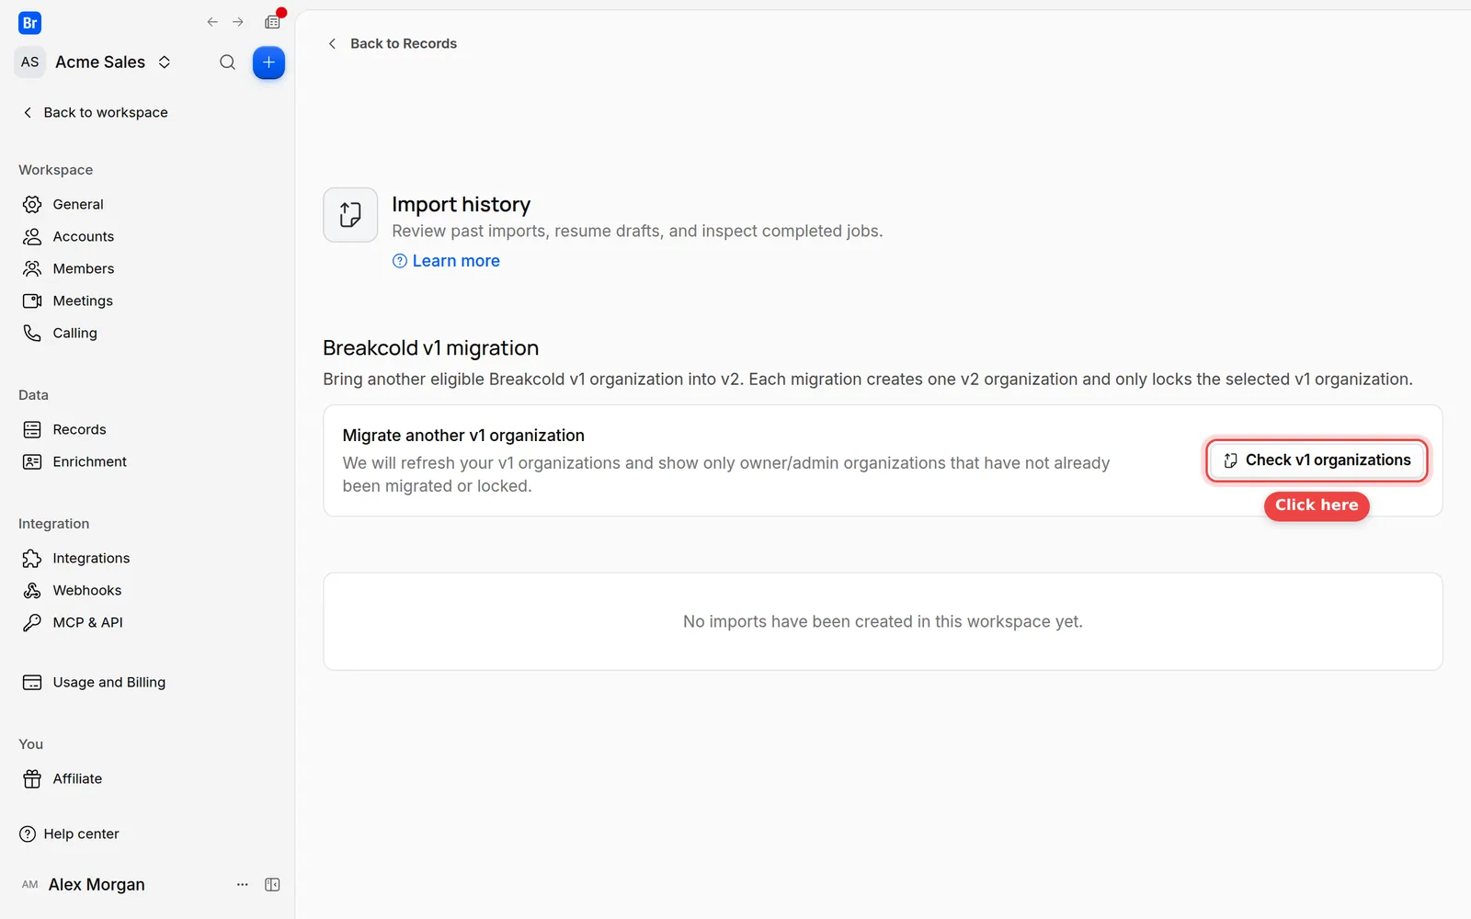
Task: Click the AS workspace avatar
Action: click(x=30, y=62)
